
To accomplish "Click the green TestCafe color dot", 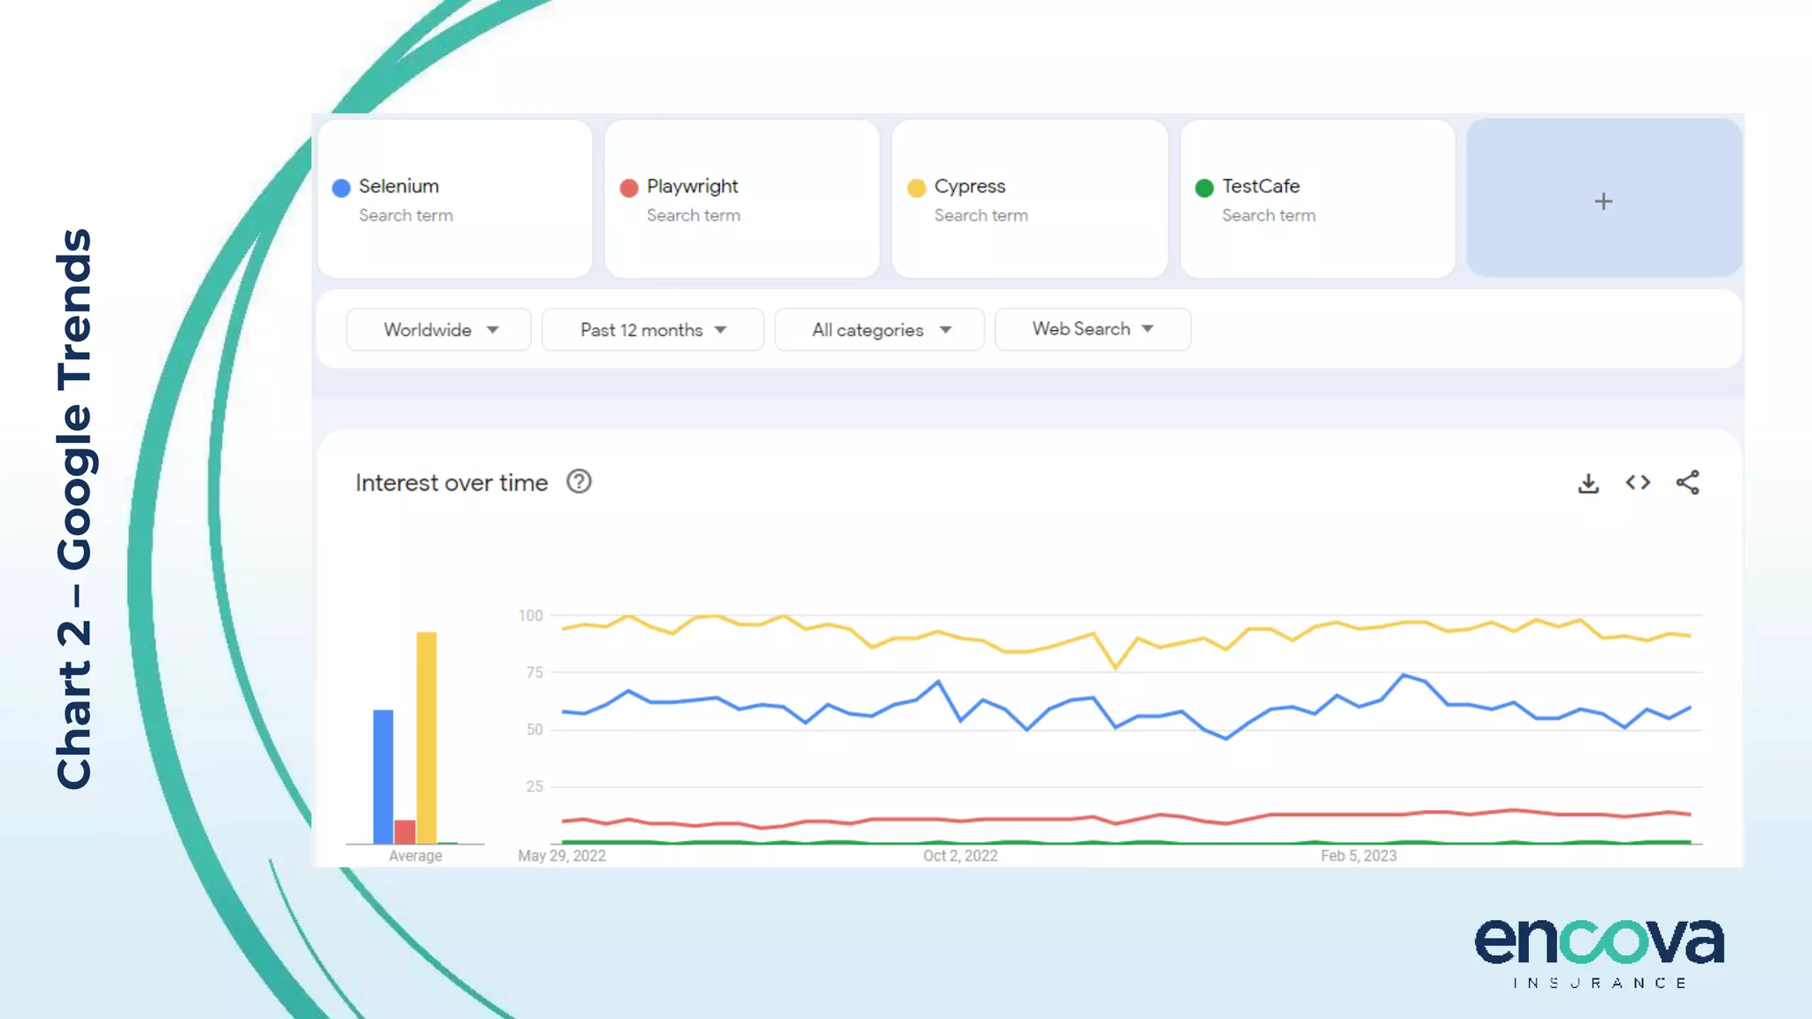I will [1204, 188].
